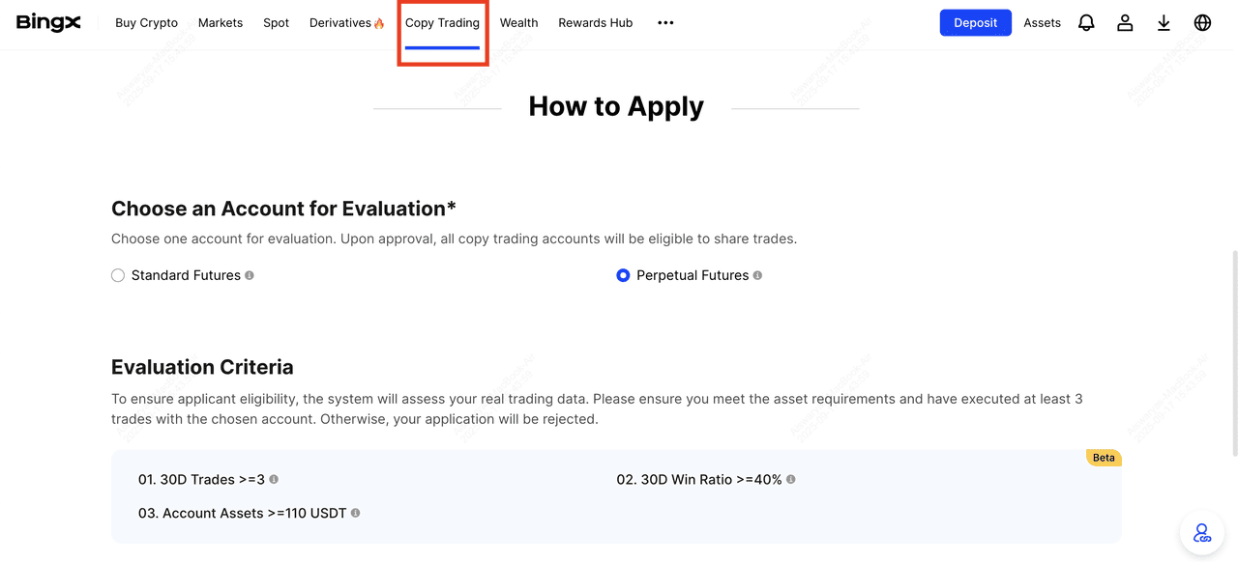Click the BingX logo
The image size is (1238, 562).
click(x=48, y=23)
